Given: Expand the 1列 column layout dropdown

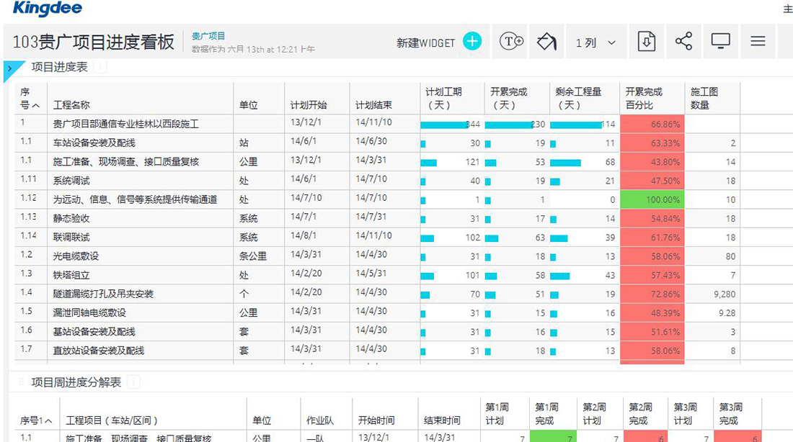Looking at the screenshot, I should (595, 42).
